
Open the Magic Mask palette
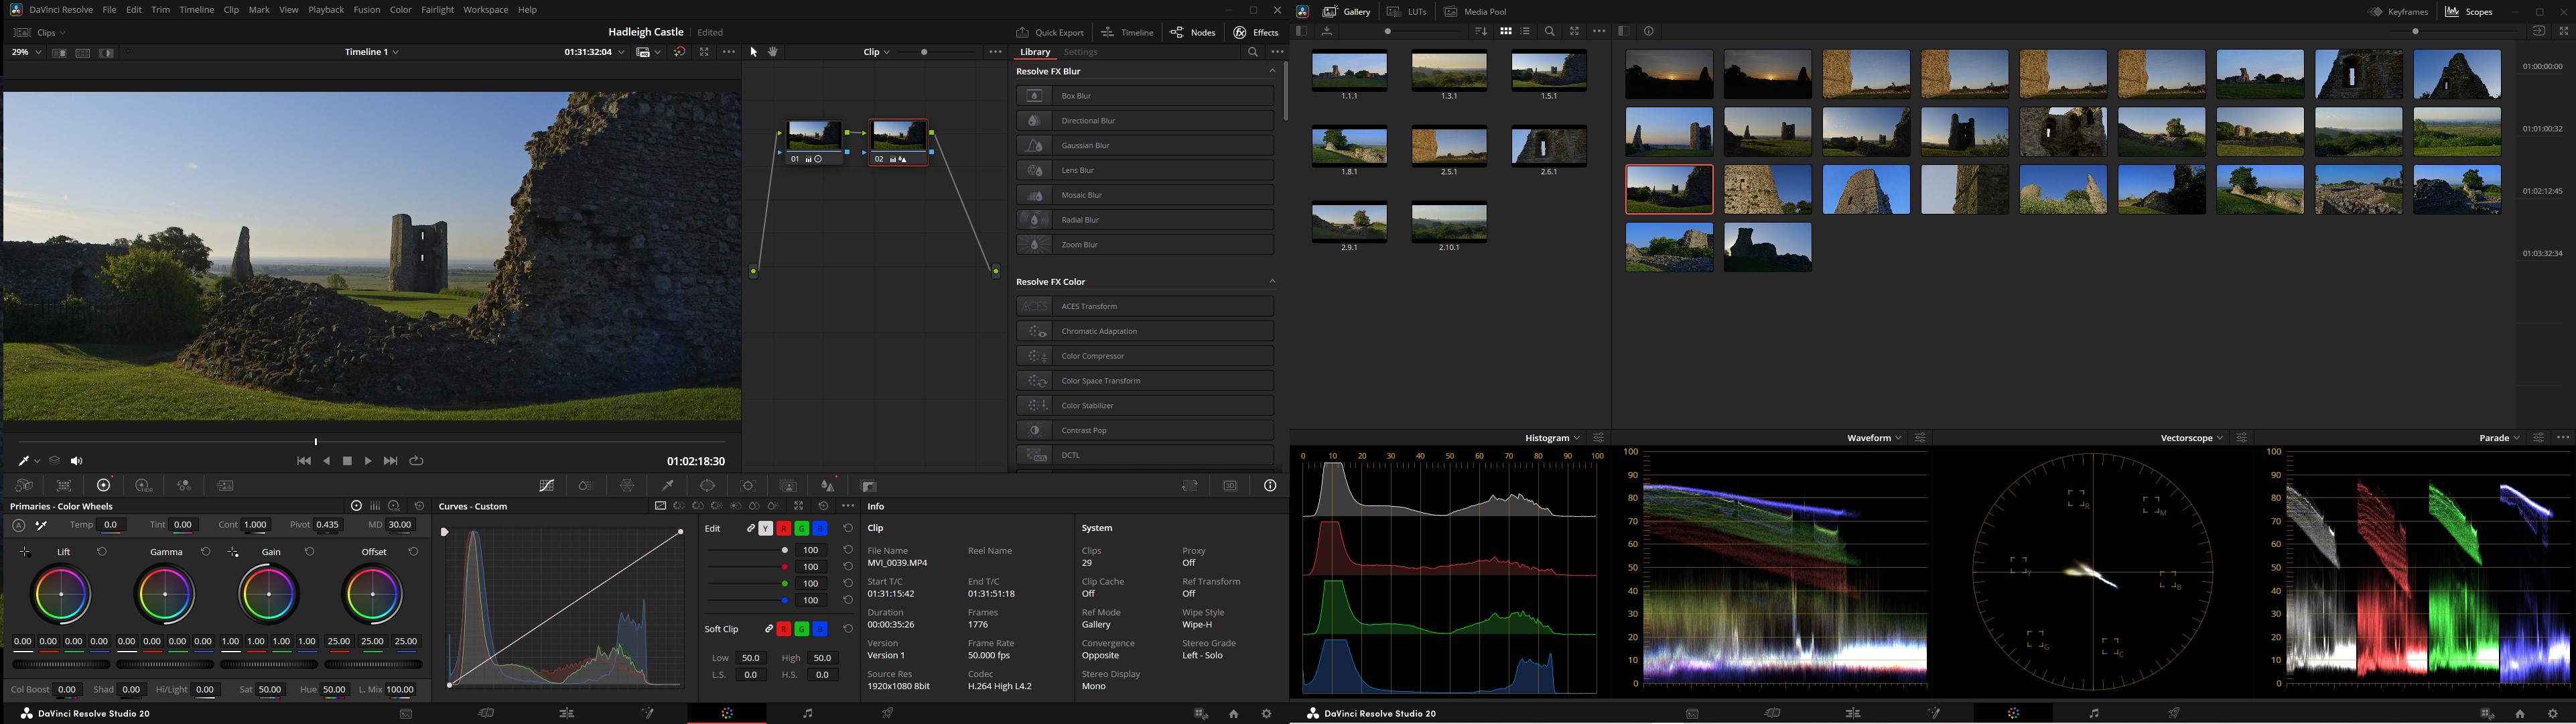pyautogui.click(x=788, y=486)
